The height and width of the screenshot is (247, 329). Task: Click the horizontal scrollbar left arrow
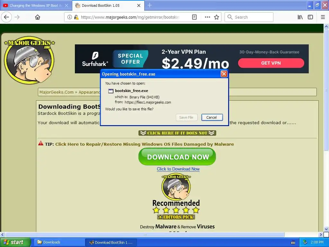(x=3, y=234)
